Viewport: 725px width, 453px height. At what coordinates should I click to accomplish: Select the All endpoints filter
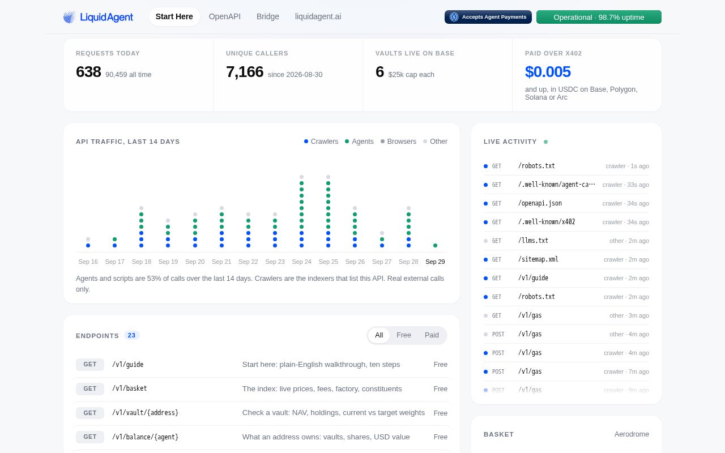click(379, 335)
